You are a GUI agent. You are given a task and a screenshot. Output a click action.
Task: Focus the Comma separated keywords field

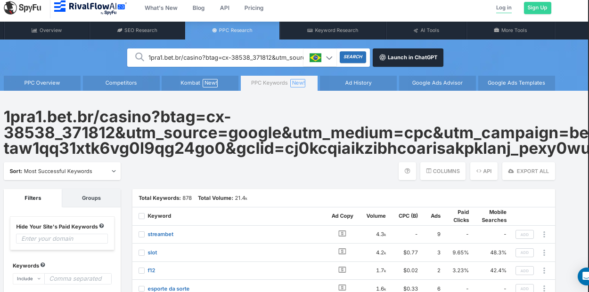pos(78,279)
